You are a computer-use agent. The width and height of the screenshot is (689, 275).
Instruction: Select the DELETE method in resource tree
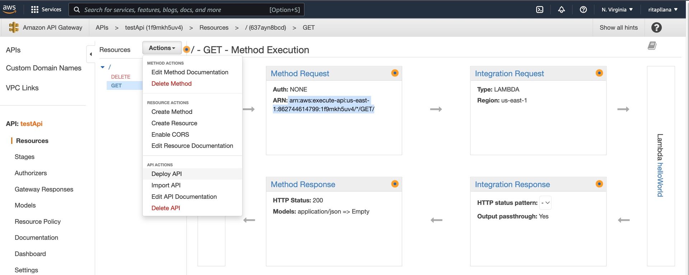[121, 77]
